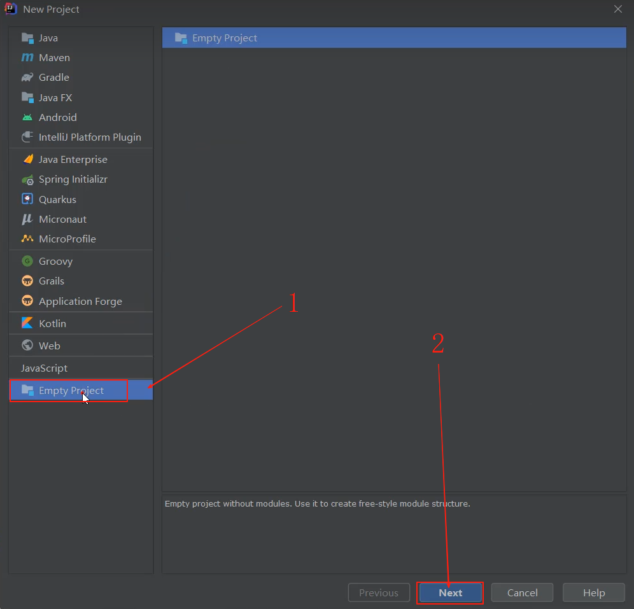Click the Android robot icon

[x=27, y=118]
